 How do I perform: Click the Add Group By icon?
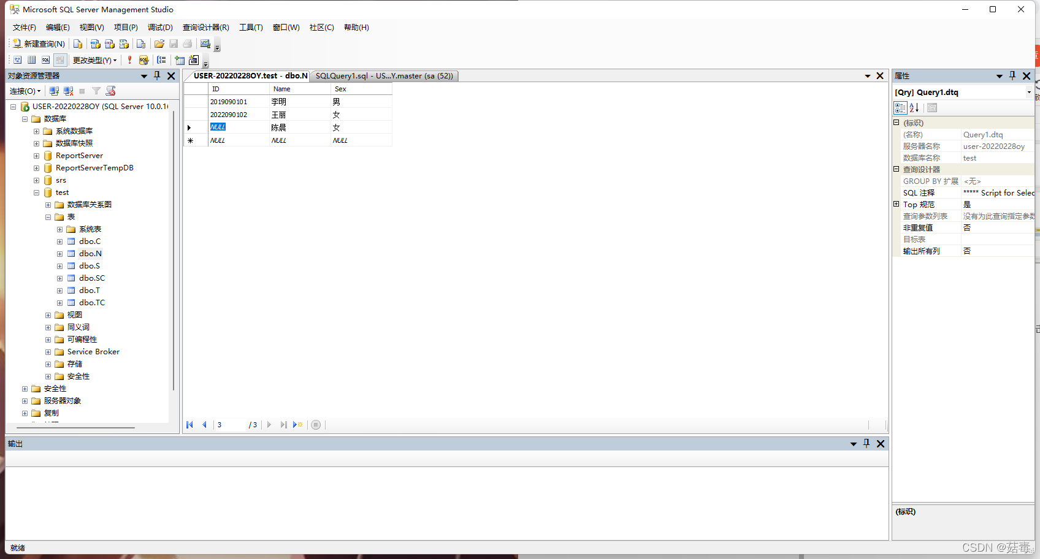[x=161, y=60]
